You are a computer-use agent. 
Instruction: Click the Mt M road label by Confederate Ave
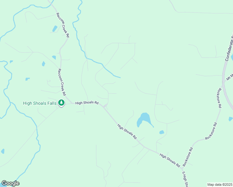pos(230,77)
